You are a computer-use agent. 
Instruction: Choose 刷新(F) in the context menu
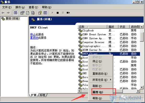click(x=97, y=86)
